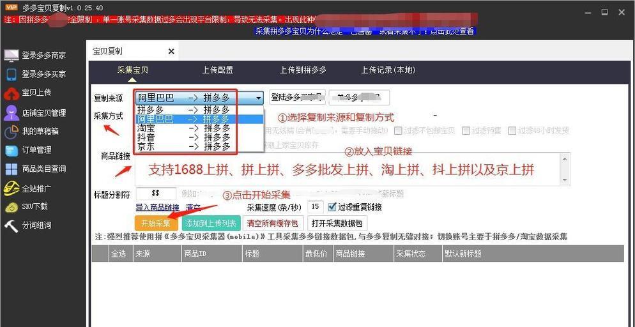
Task: Click the 全选 column header
Action: pos(120,254)
